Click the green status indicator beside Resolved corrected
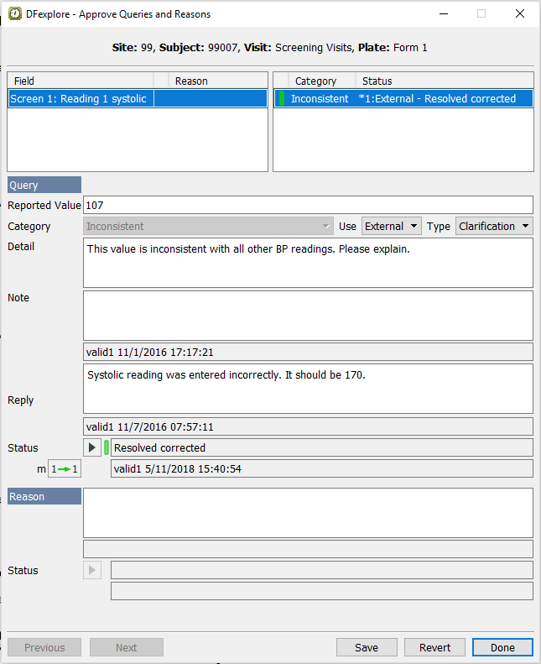This screenshot has height=664, width=541. coord(107,447)
